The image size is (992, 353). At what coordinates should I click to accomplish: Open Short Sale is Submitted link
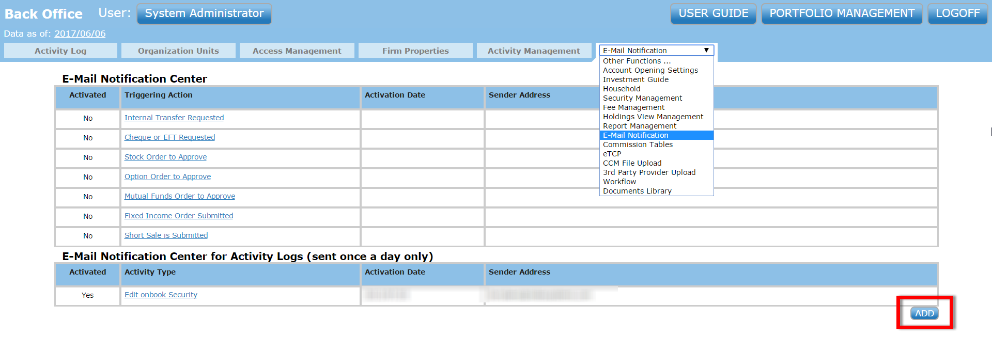click(x=166, y=235)
